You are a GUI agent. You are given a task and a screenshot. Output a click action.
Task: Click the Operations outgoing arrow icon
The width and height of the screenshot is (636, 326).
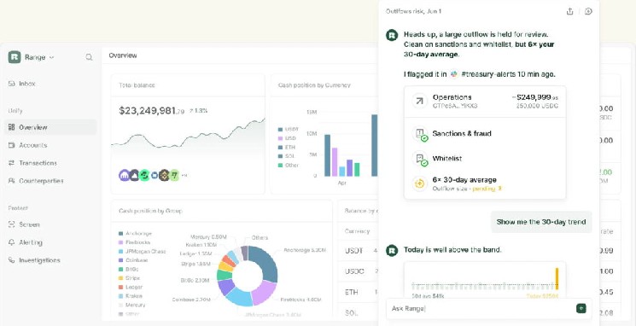[420, 101]
